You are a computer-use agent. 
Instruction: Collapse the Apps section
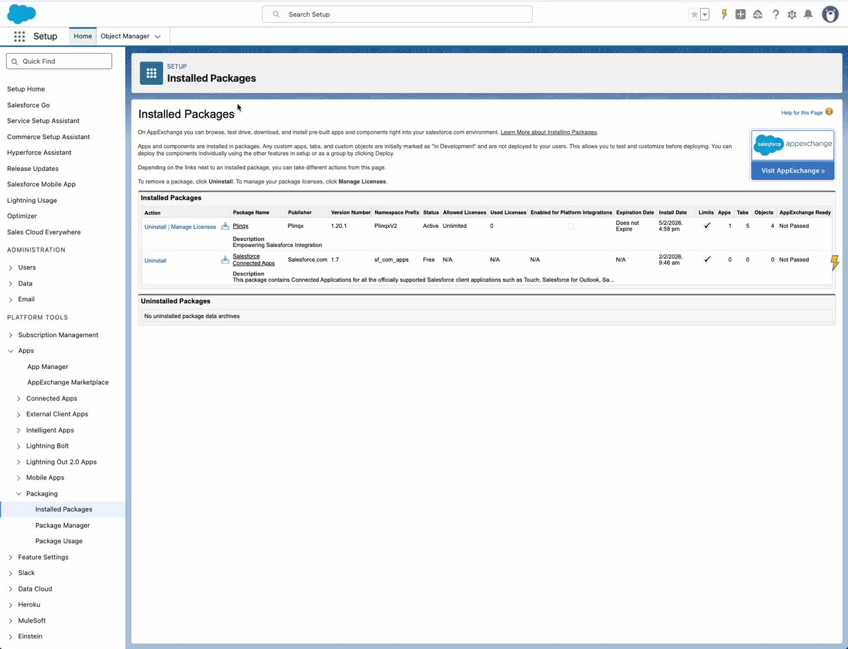click(11, 351)
